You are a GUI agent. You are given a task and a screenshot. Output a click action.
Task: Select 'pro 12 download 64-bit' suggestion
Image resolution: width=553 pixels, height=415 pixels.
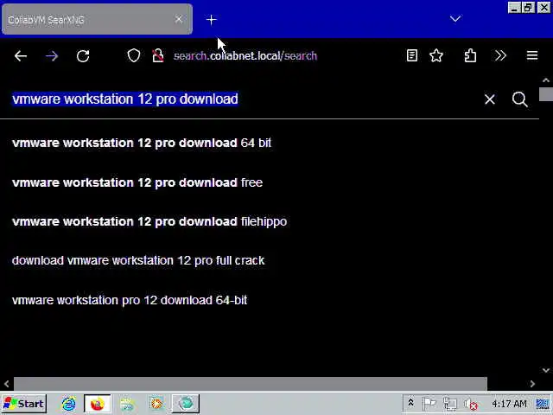[x=130, y=300]
